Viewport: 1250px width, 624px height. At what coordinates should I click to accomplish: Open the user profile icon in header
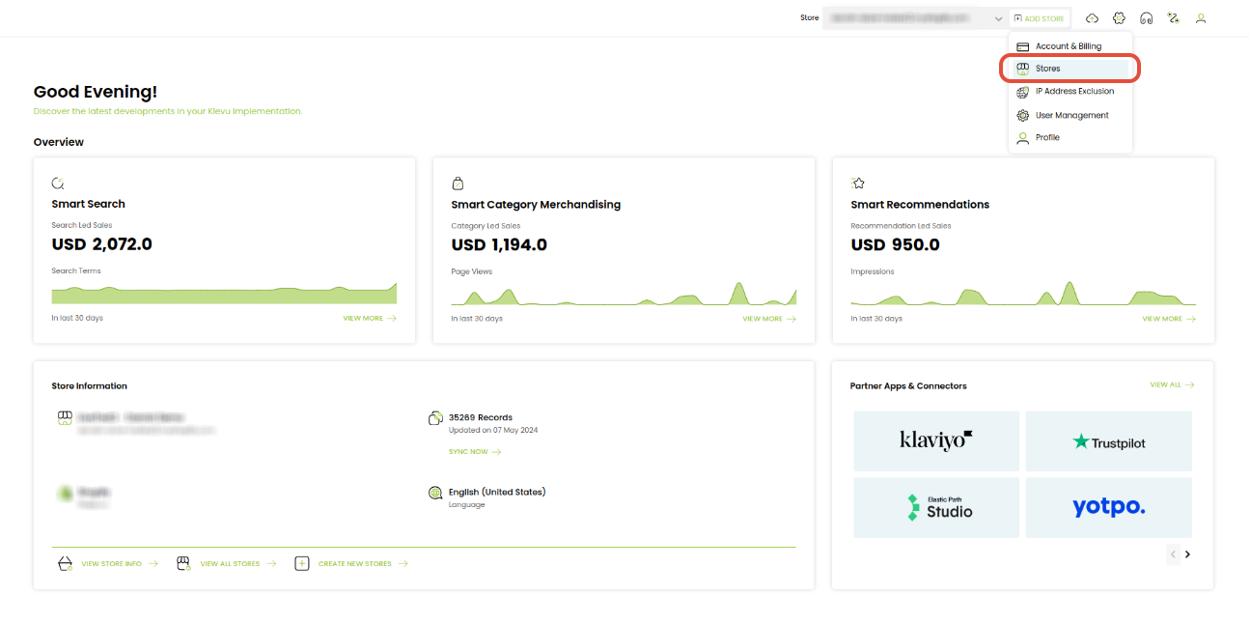pos(1201,18)
